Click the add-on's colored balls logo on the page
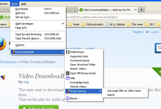This screenshot has width=161, height=109. click(3, 77)
